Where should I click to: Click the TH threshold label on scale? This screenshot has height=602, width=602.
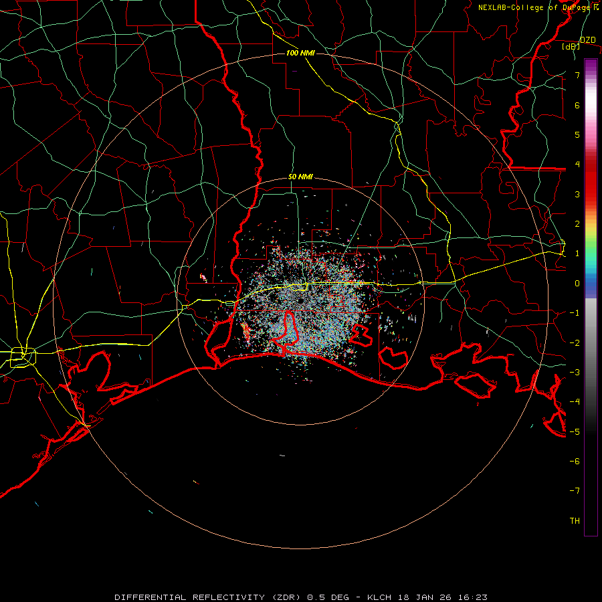tap(575, 521)
